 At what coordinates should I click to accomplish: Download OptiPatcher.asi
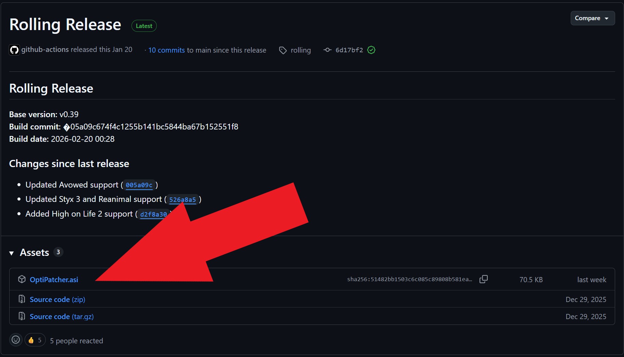[54, 280]
